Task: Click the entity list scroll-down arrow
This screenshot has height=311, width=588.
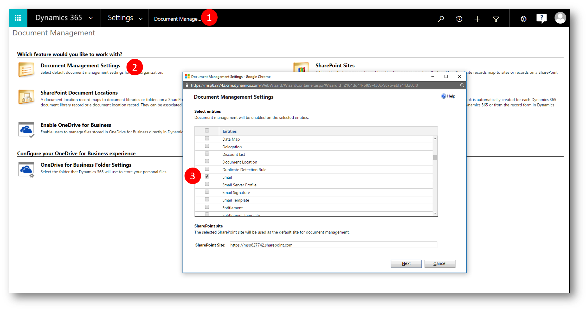Action: coord(435,213)
